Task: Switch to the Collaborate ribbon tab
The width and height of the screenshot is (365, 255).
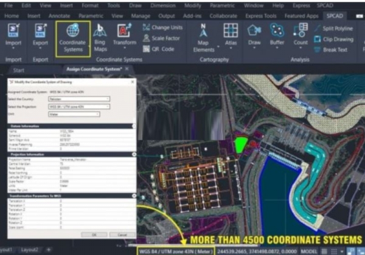Action: tap(223, 16)
